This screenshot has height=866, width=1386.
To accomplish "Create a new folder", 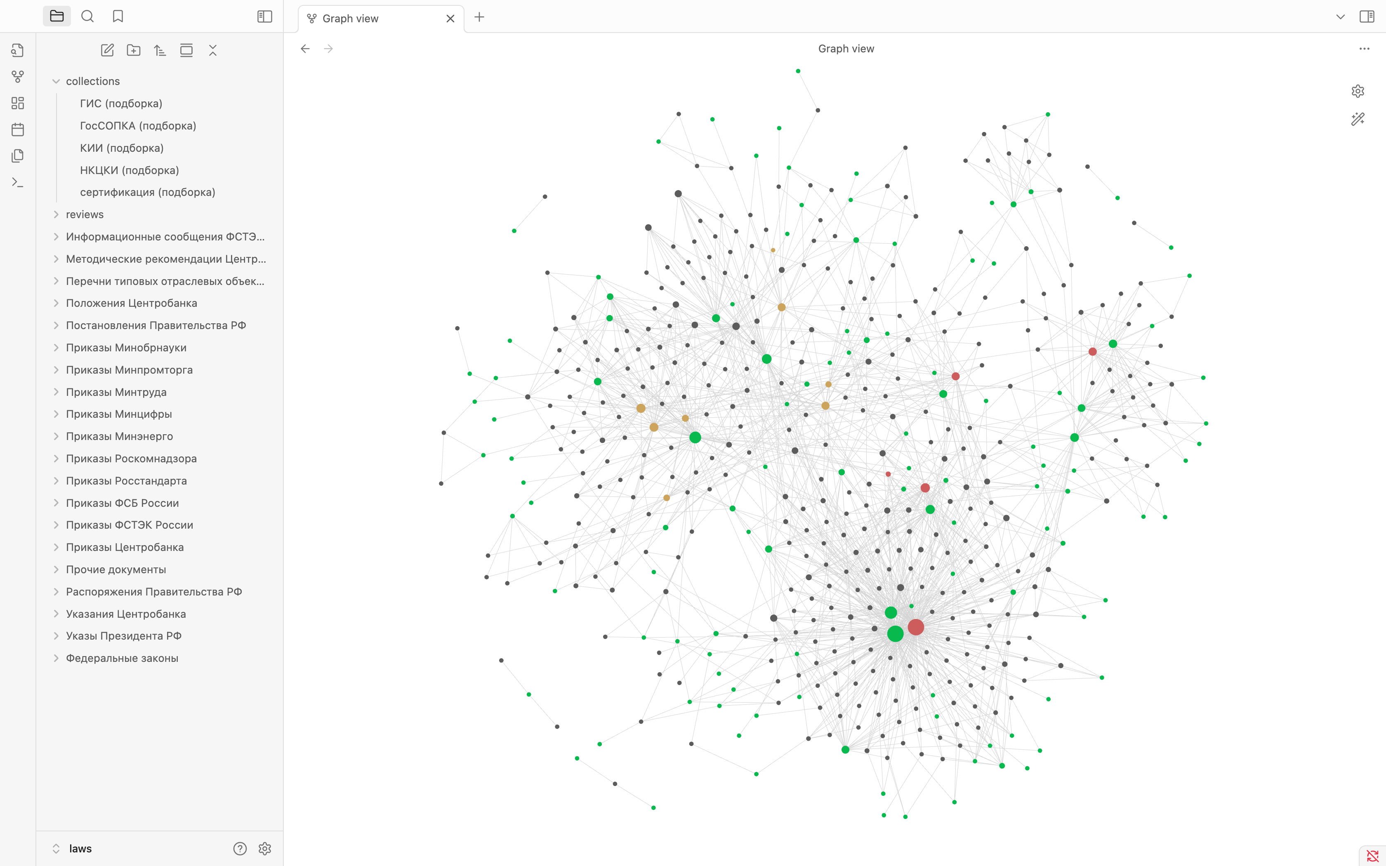I will (134, 50).
